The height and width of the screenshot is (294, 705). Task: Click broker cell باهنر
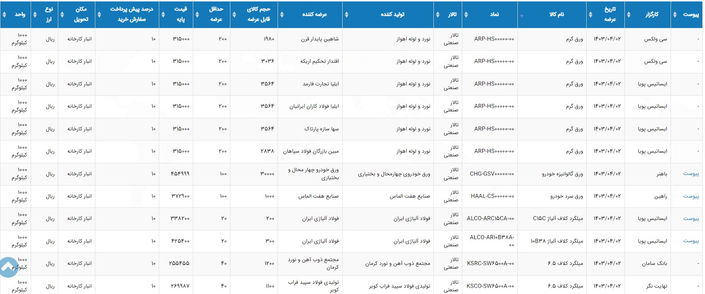coord(662,174)
